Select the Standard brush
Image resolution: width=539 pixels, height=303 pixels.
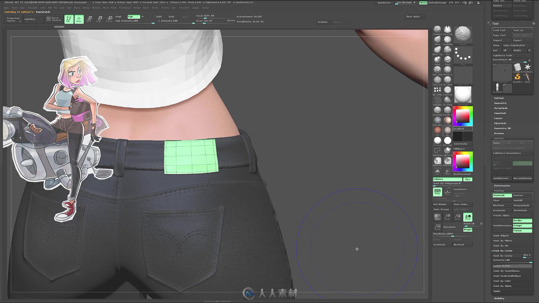click(x=437, y=30)
